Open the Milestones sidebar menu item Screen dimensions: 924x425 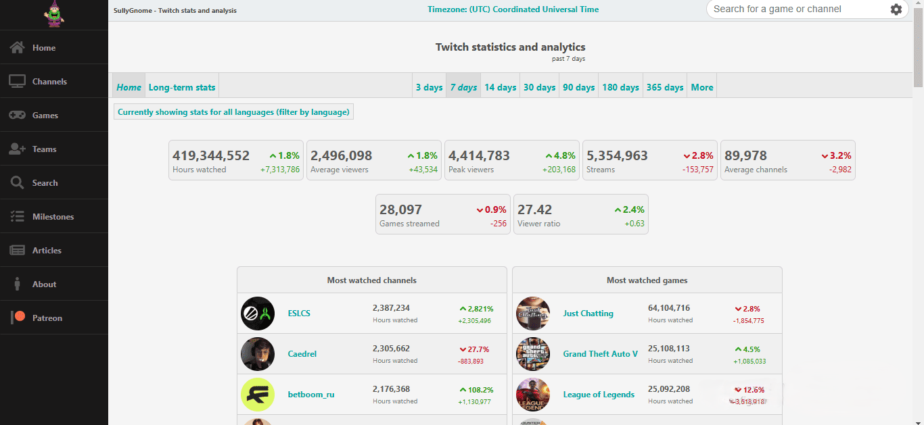(54, 216)
